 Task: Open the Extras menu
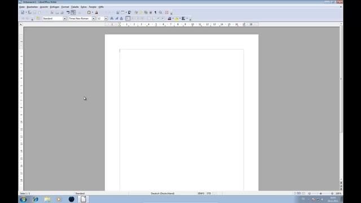(84, 7)
